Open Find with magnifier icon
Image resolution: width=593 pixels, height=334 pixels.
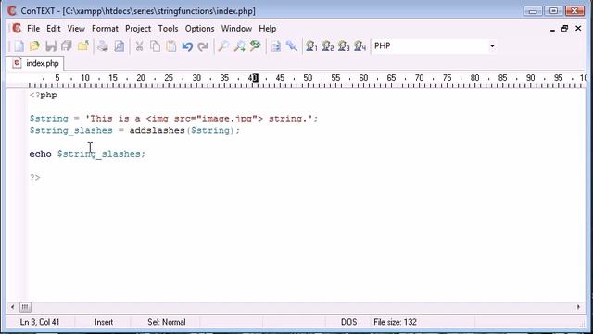223,46
